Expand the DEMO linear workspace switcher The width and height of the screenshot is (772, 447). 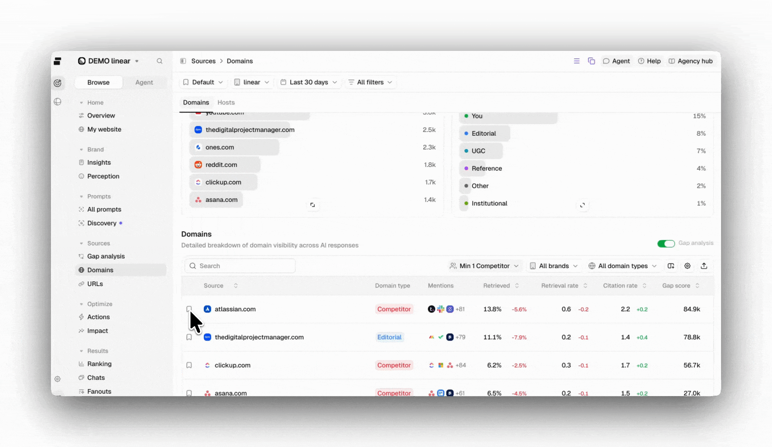point(109,61)
